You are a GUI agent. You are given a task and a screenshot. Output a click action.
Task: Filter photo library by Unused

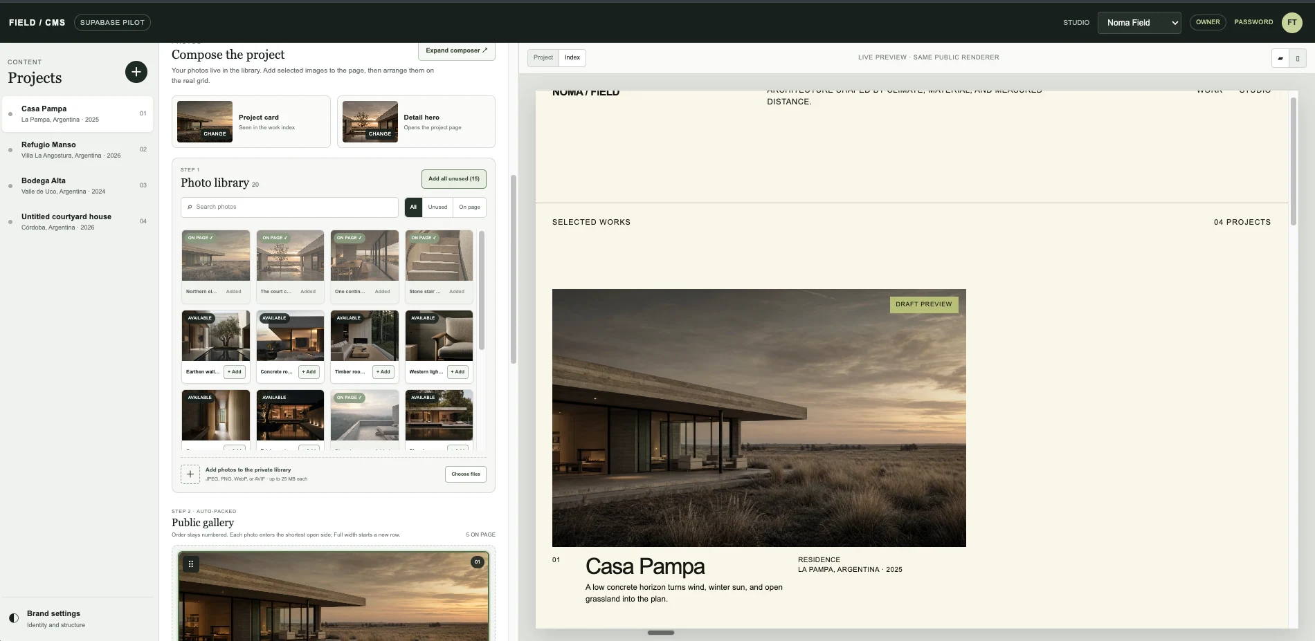(x=437, y=207)
